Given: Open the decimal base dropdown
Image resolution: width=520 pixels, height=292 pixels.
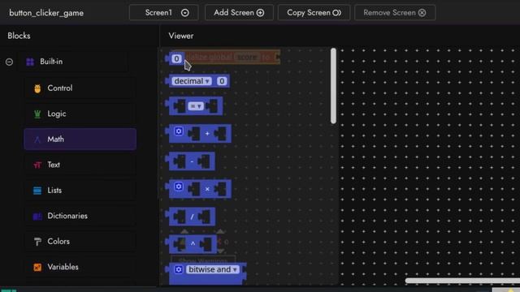Looking at the screenshot, I should [x=192, y=81].
